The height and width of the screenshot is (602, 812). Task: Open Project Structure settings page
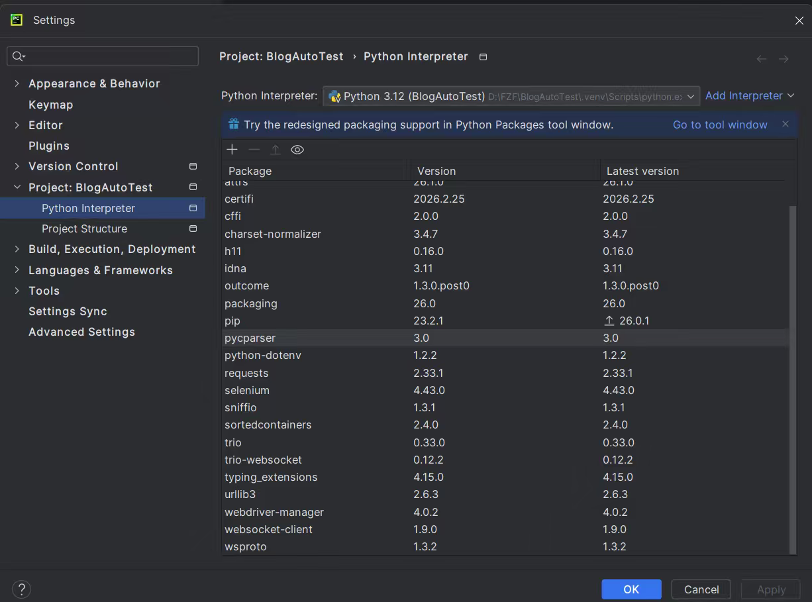pyautogui.click(x=84, y=228)
